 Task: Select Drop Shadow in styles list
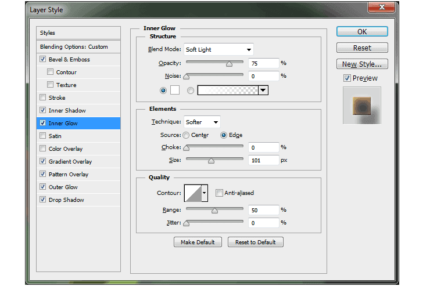coord(66,200)
